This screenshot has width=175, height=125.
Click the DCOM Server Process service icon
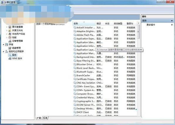pyautogui.click(x=75, y=105)
